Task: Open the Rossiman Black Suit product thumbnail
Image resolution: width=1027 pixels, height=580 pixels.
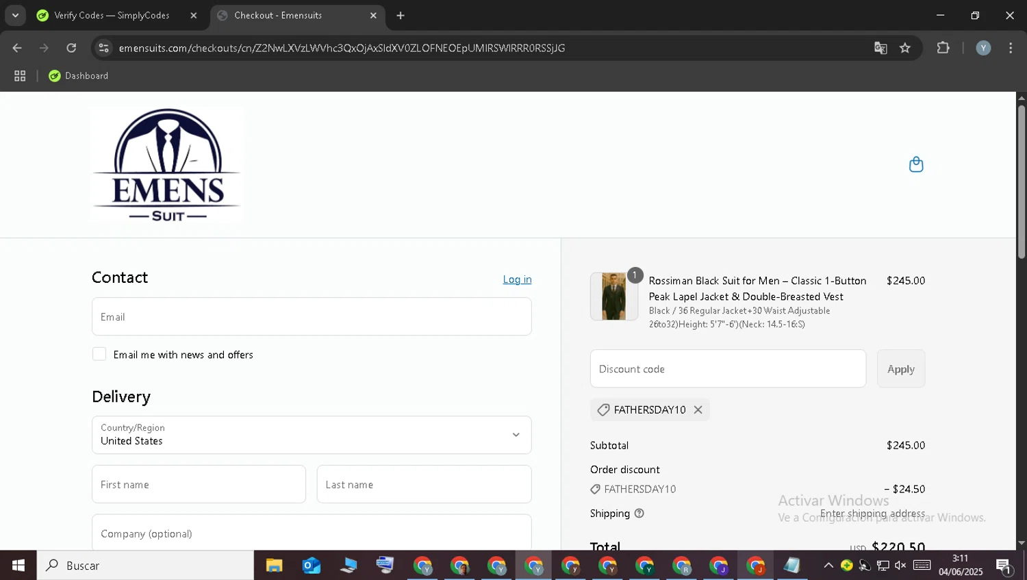Action: (x=613, y=297)
